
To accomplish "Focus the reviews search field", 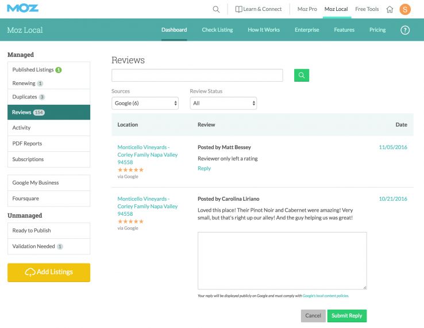I will coord(197,75).
